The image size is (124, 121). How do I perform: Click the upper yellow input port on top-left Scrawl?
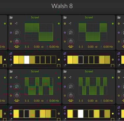(11, 23)
